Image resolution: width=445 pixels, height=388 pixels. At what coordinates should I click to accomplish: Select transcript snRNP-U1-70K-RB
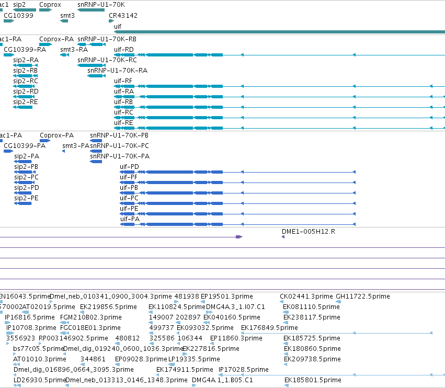point(107,39)
